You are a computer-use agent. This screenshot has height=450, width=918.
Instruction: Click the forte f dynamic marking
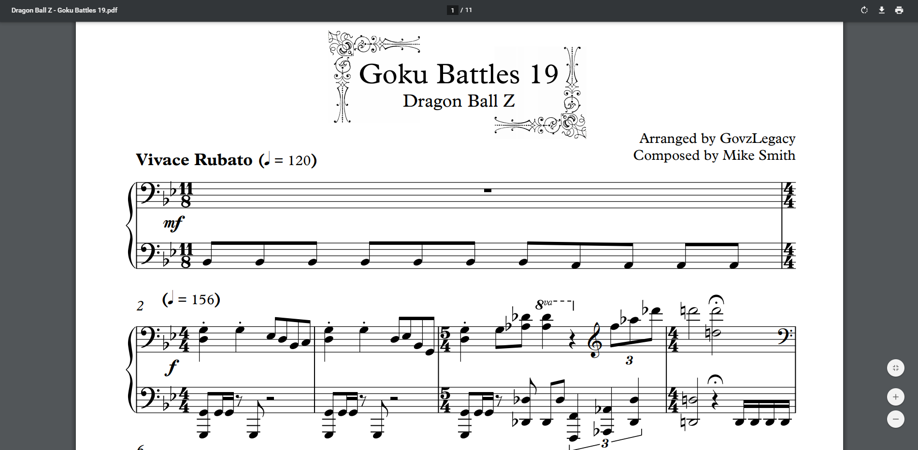[172, 368]
